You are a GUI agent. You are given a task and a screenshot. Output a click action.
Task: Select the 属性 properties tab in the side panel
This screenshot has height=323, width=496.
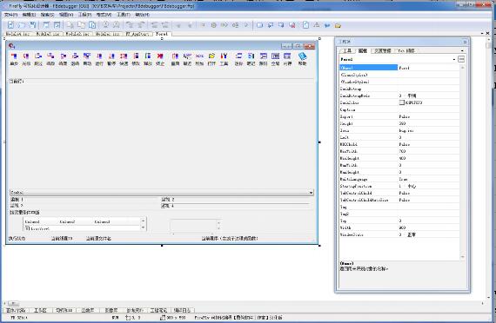click(363, 50)
